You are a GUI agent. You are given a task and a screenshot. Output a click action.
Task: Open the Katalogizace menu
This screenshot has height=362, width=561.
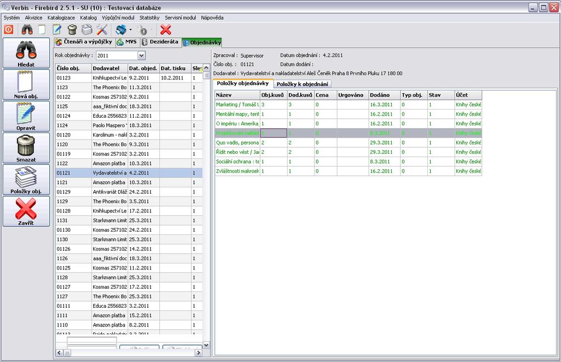point(61,18)
